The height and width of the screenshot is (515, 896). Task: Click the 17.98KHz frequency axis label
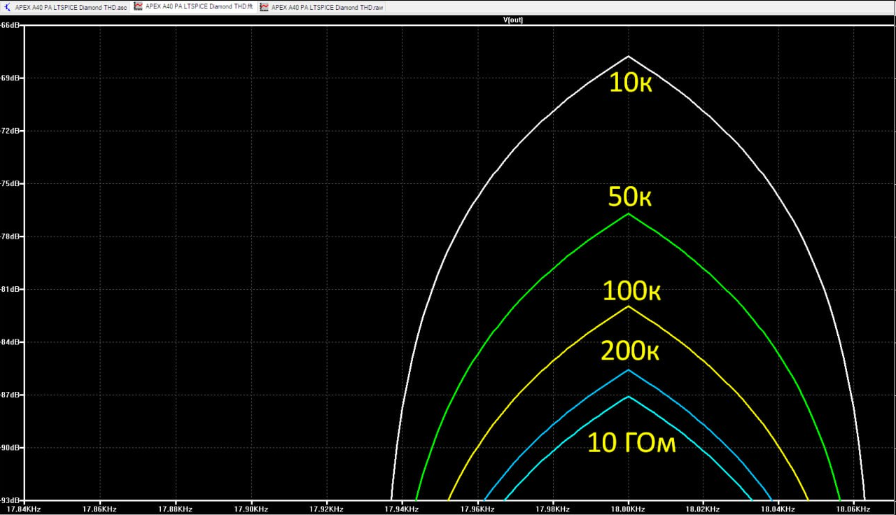553,509
